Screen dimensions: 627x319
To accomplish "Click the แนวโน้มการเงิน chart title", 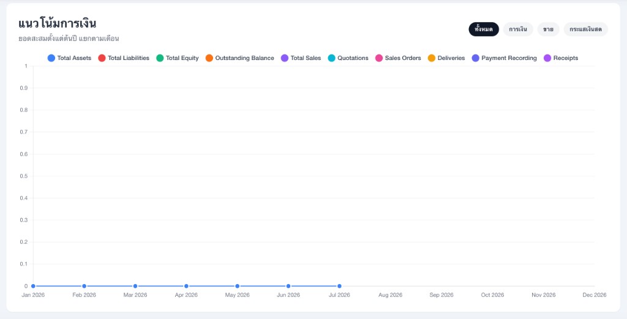I will pyautogui.click(x=57, y=24).
